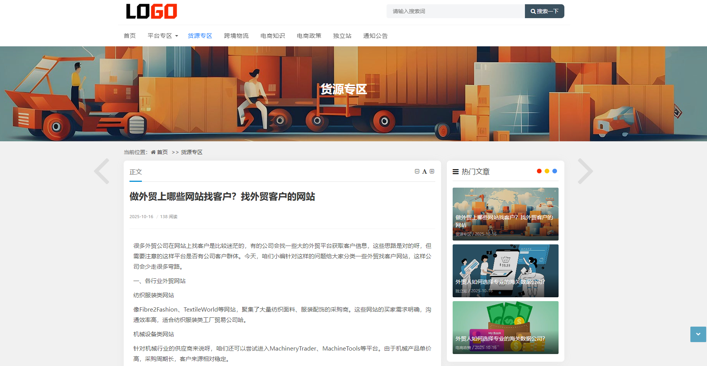Click the right carousel arrow
The height and width of the screenshot is (366, 707).
click(x=585, y=171)
